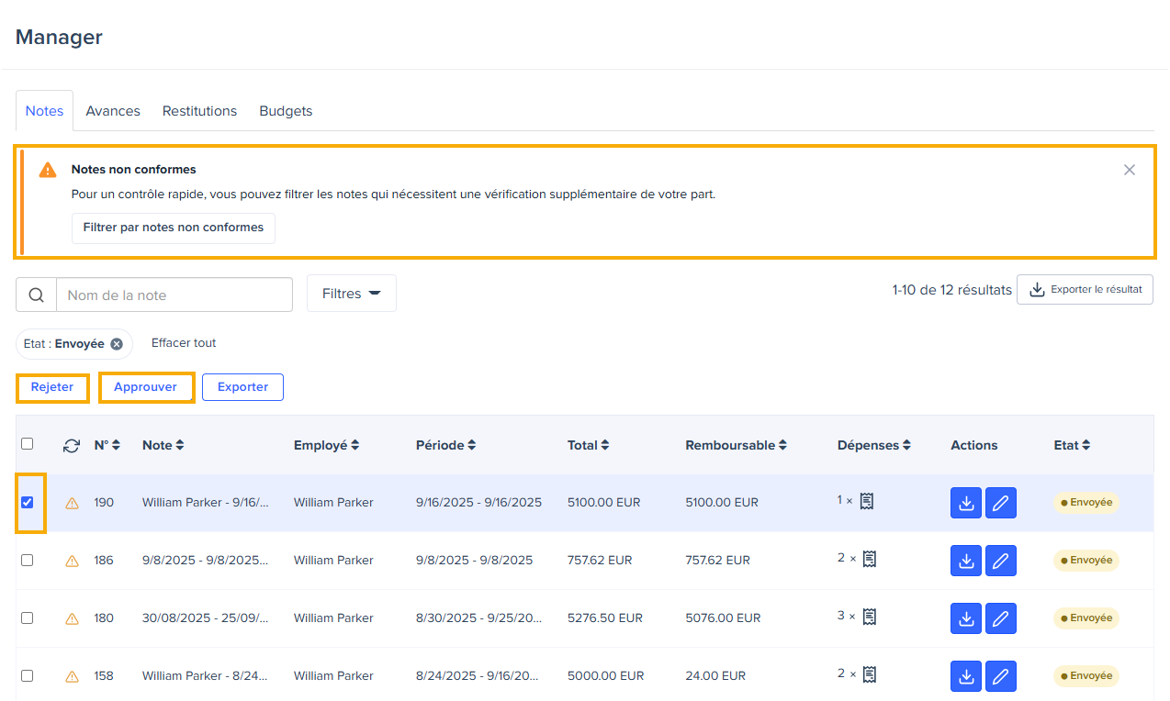The width and height of the screenshot is (1170, 701).
Task: Click the refresh icon in the table header
Action: pyautogui.click(x=72, y=445)
